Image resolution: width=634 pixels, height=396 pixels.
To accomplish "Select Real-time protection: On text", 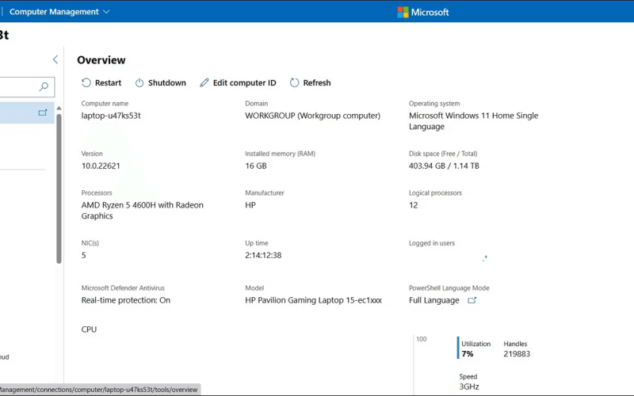I will coord(126,300).
